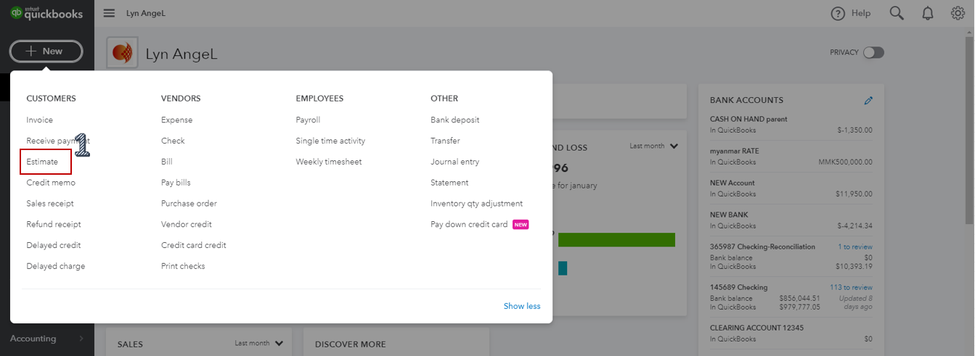Click the 1 to review link
The height and width of the screenshot is (356, 975).
(x=855, y=247)
